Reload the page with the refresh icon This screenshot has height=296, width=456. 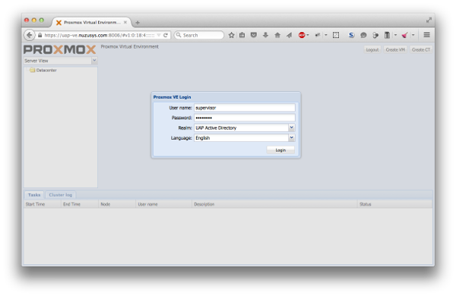(166, 35)
